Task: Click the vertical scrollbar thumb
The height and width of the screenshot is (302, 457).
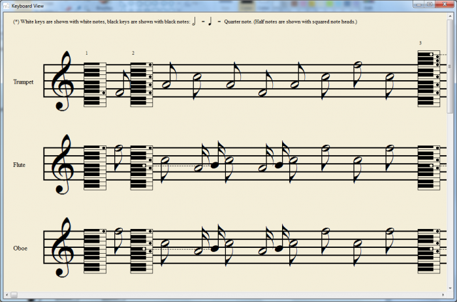Action: point(450,67)
